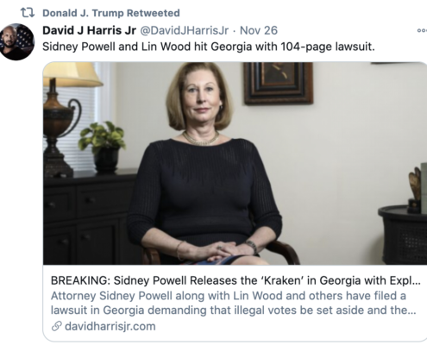Image resolution: width=427 pixels, height=345 pixels.
Task: Open David J Harris Jr's profile avatar
Action: coord(17,41)
